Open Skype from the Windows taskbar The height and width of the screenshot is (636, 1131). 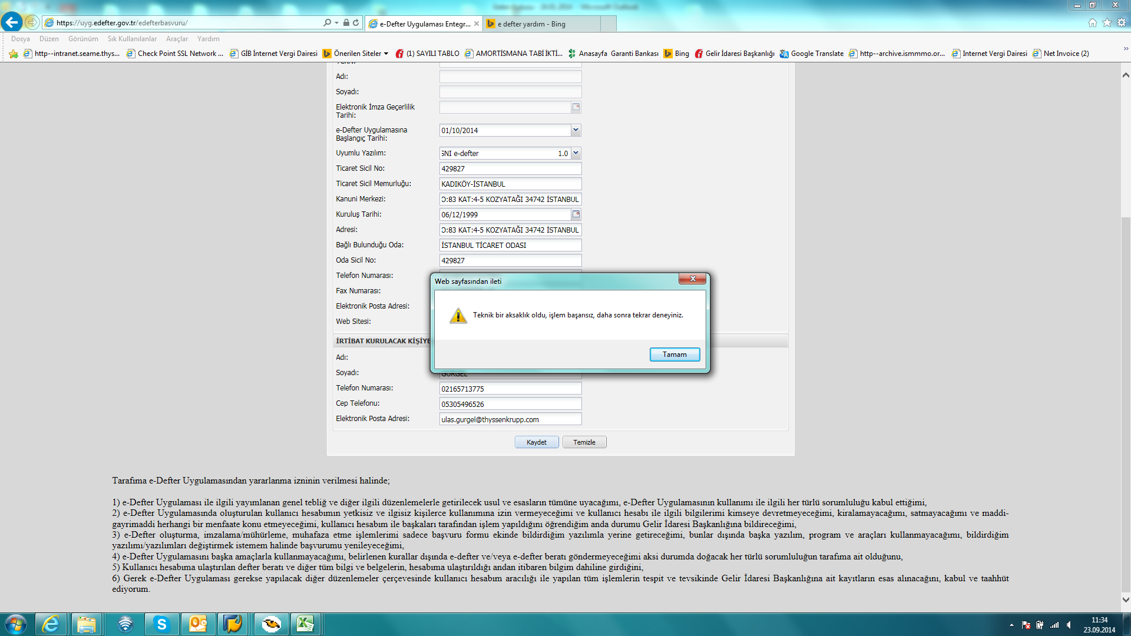[x=161, y=624]
